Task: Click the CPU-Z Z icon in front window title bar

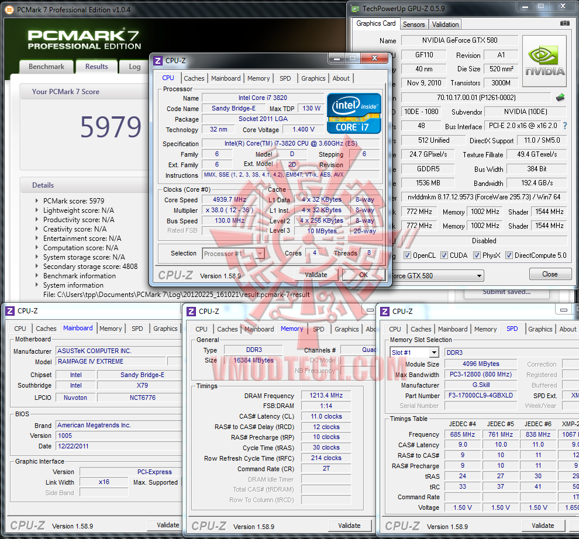Action: pos(158,61)
